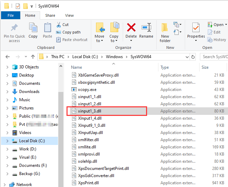228x187 pixels.
Task: Click the Search SysWOW64 input field
Action: point(214,57)
